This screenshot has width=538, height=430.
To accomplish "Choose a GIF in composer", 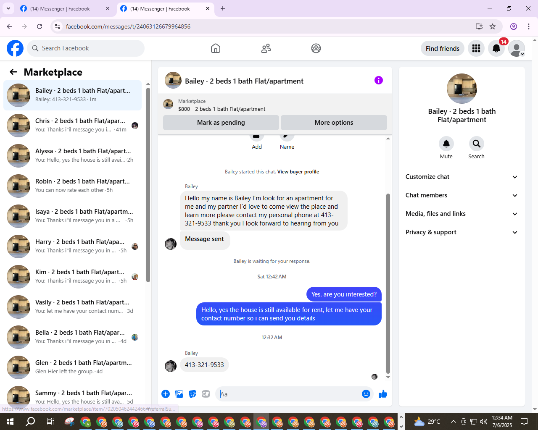I will [206, 394].
